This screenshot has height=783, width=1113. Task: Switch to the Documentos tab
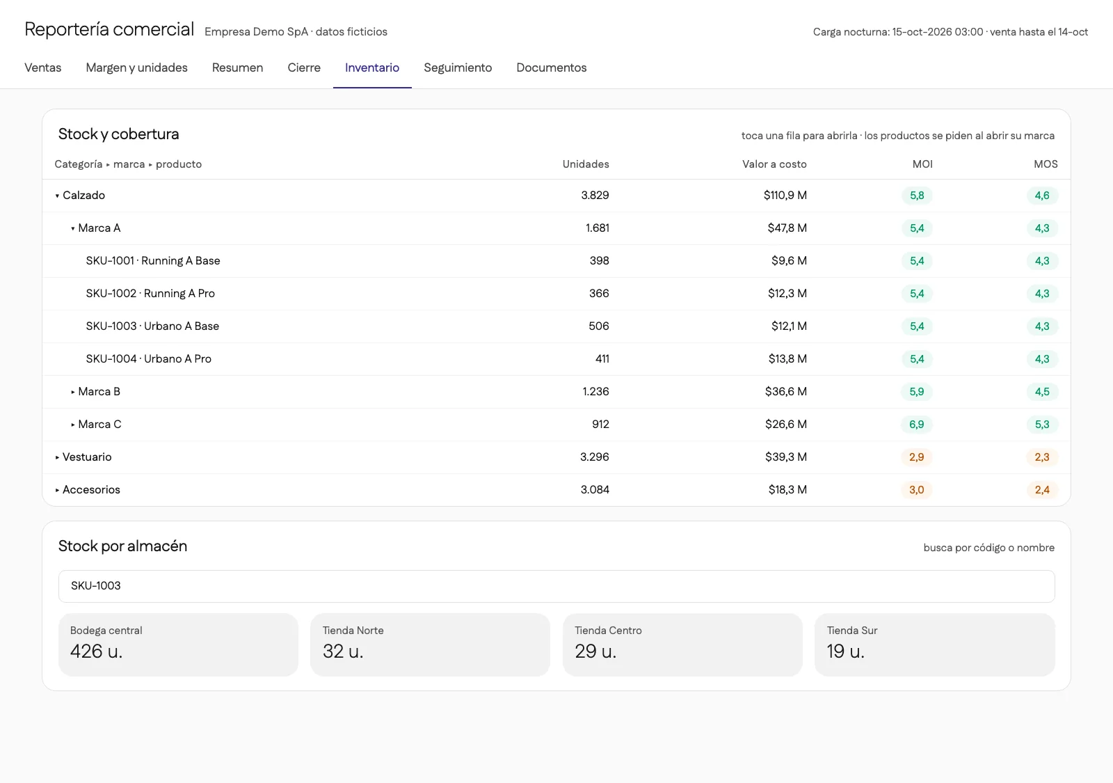(551, 68)
